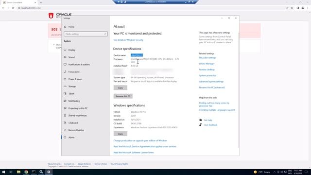Open Task View on the taskbar
The image size is (311, 175).
click(11, 172)
